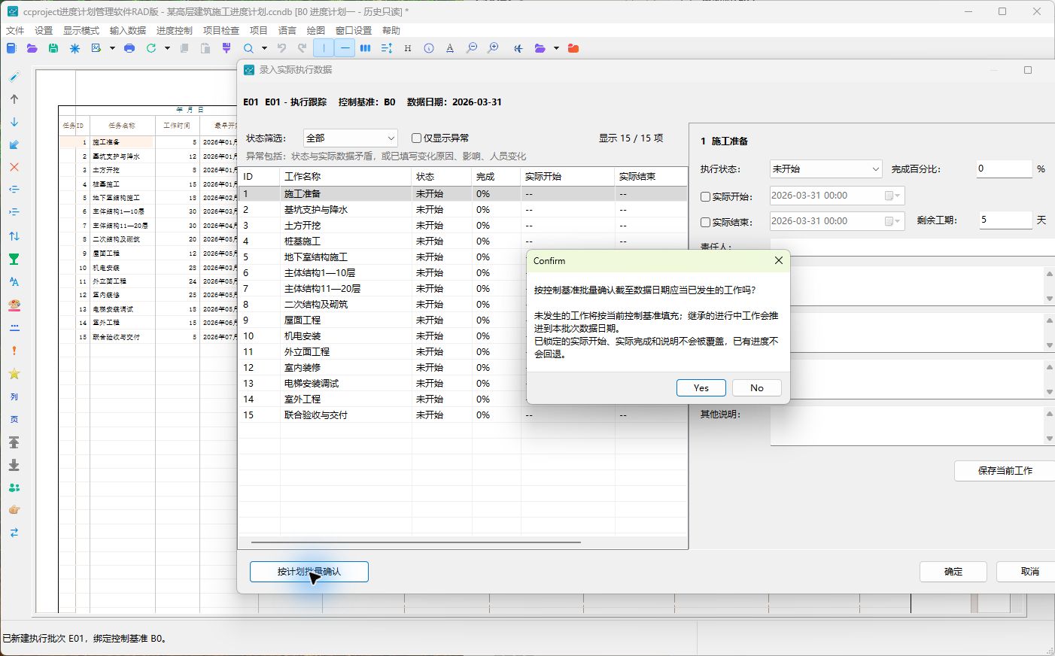Click the underlined A font icon
This screenshot has width=1055, height=656.
450,48
